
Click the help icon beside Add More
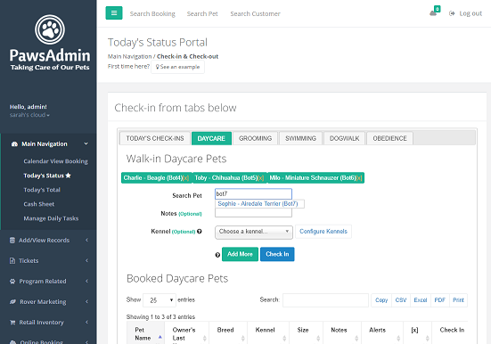coord(217,255)
